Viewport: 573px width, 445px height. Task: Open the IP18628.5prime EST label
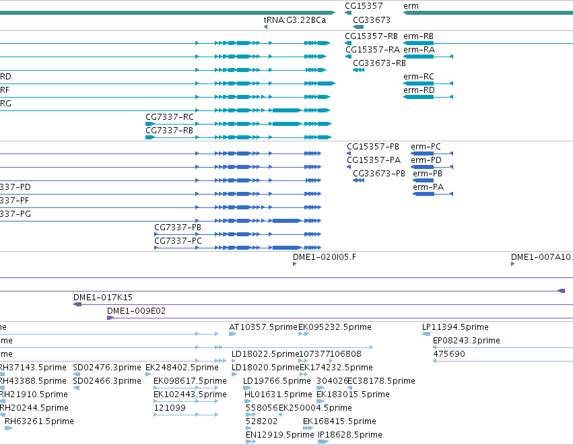[x=350, y=435]
